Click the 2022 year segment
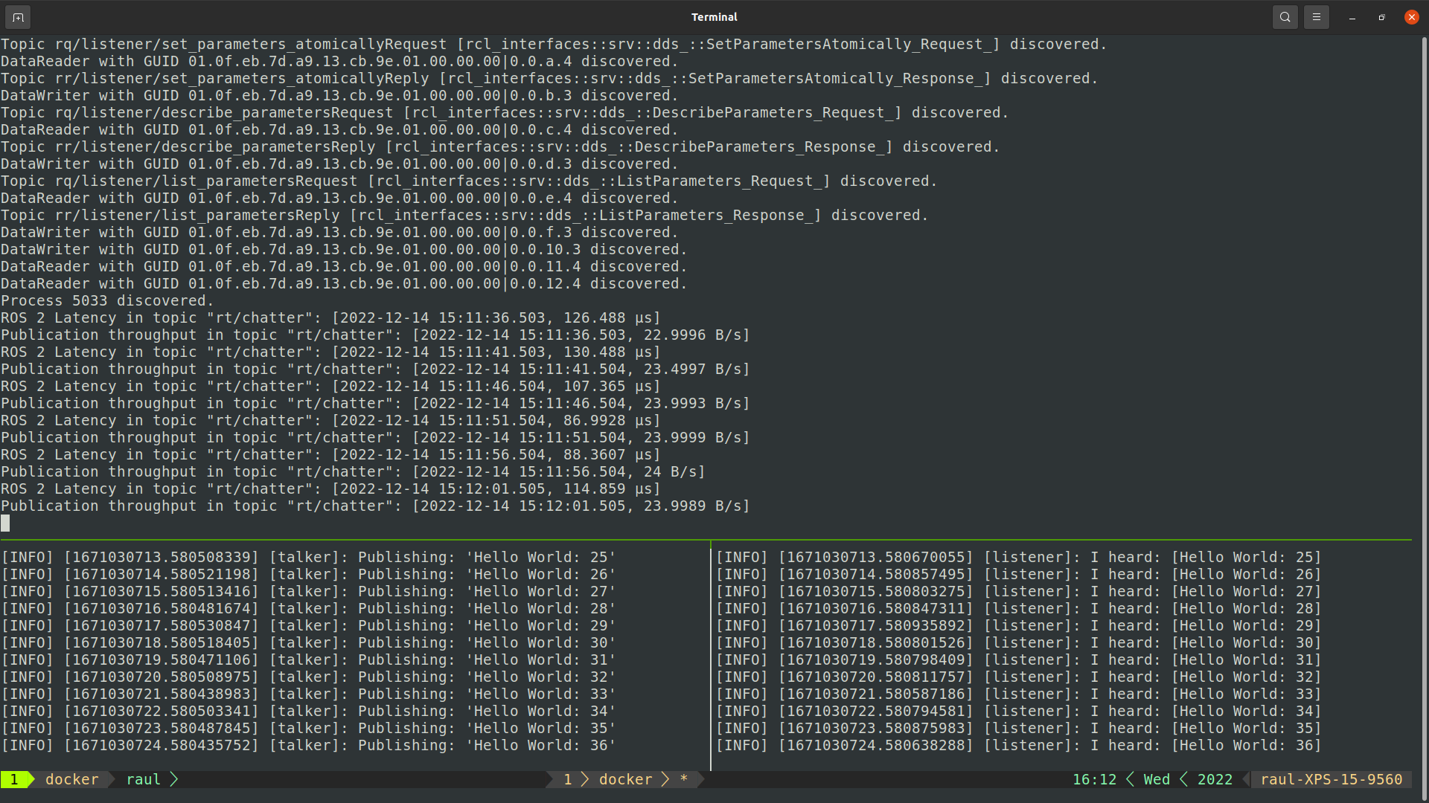 1215,779
